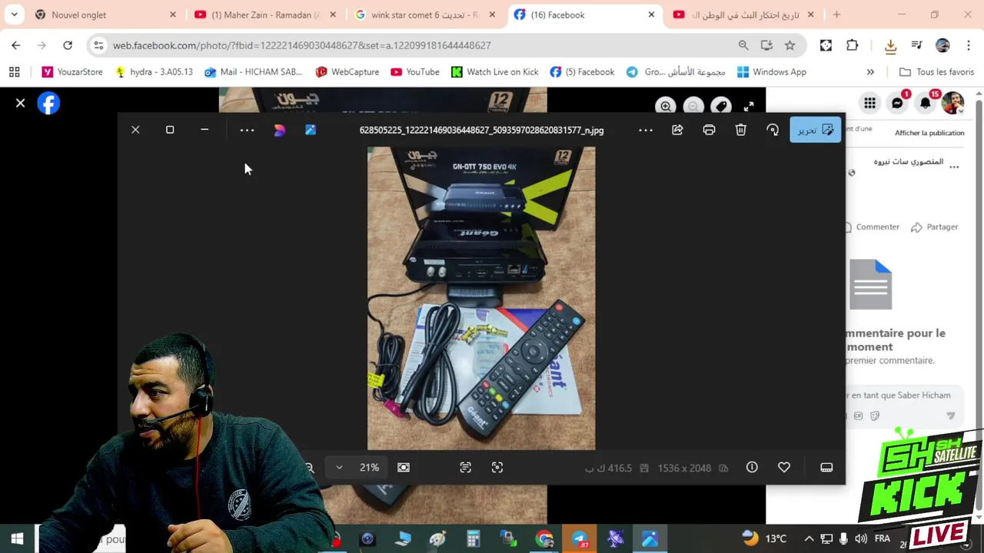The height and width of the screenshot is (553, 984).
Task: Close the Facebook photo viewer
Action: click(21, 103)
